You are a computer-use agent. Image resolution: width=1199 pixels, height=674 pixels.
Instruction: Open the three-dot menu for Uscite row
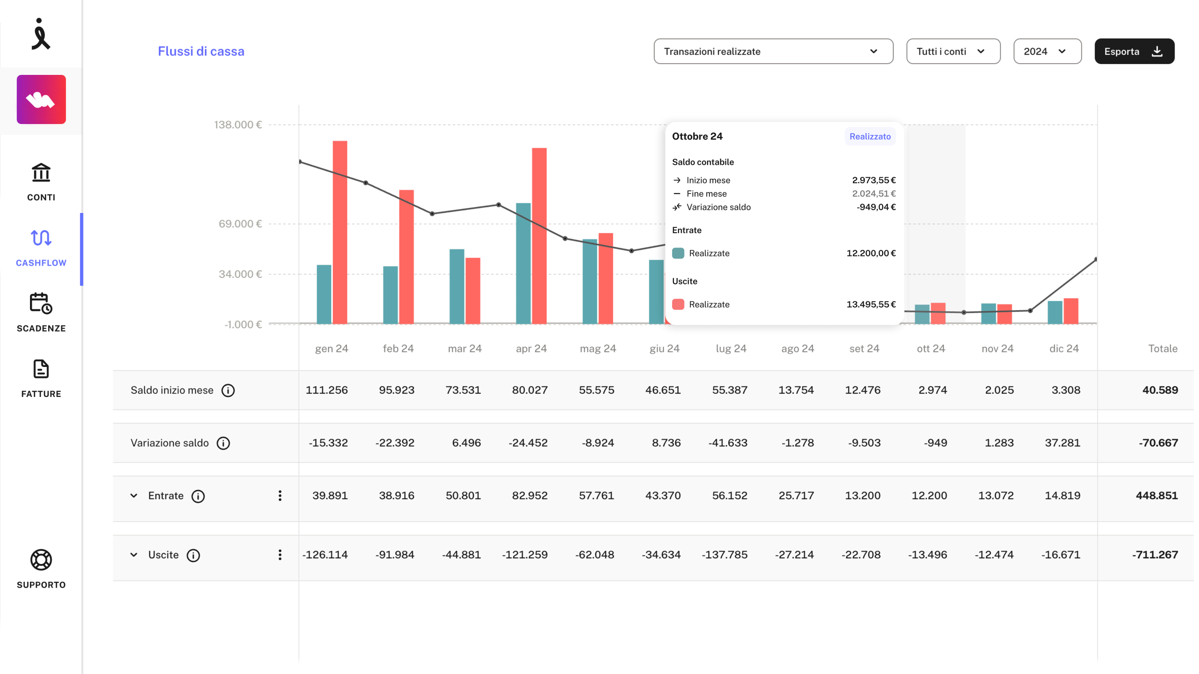[280, 555]
